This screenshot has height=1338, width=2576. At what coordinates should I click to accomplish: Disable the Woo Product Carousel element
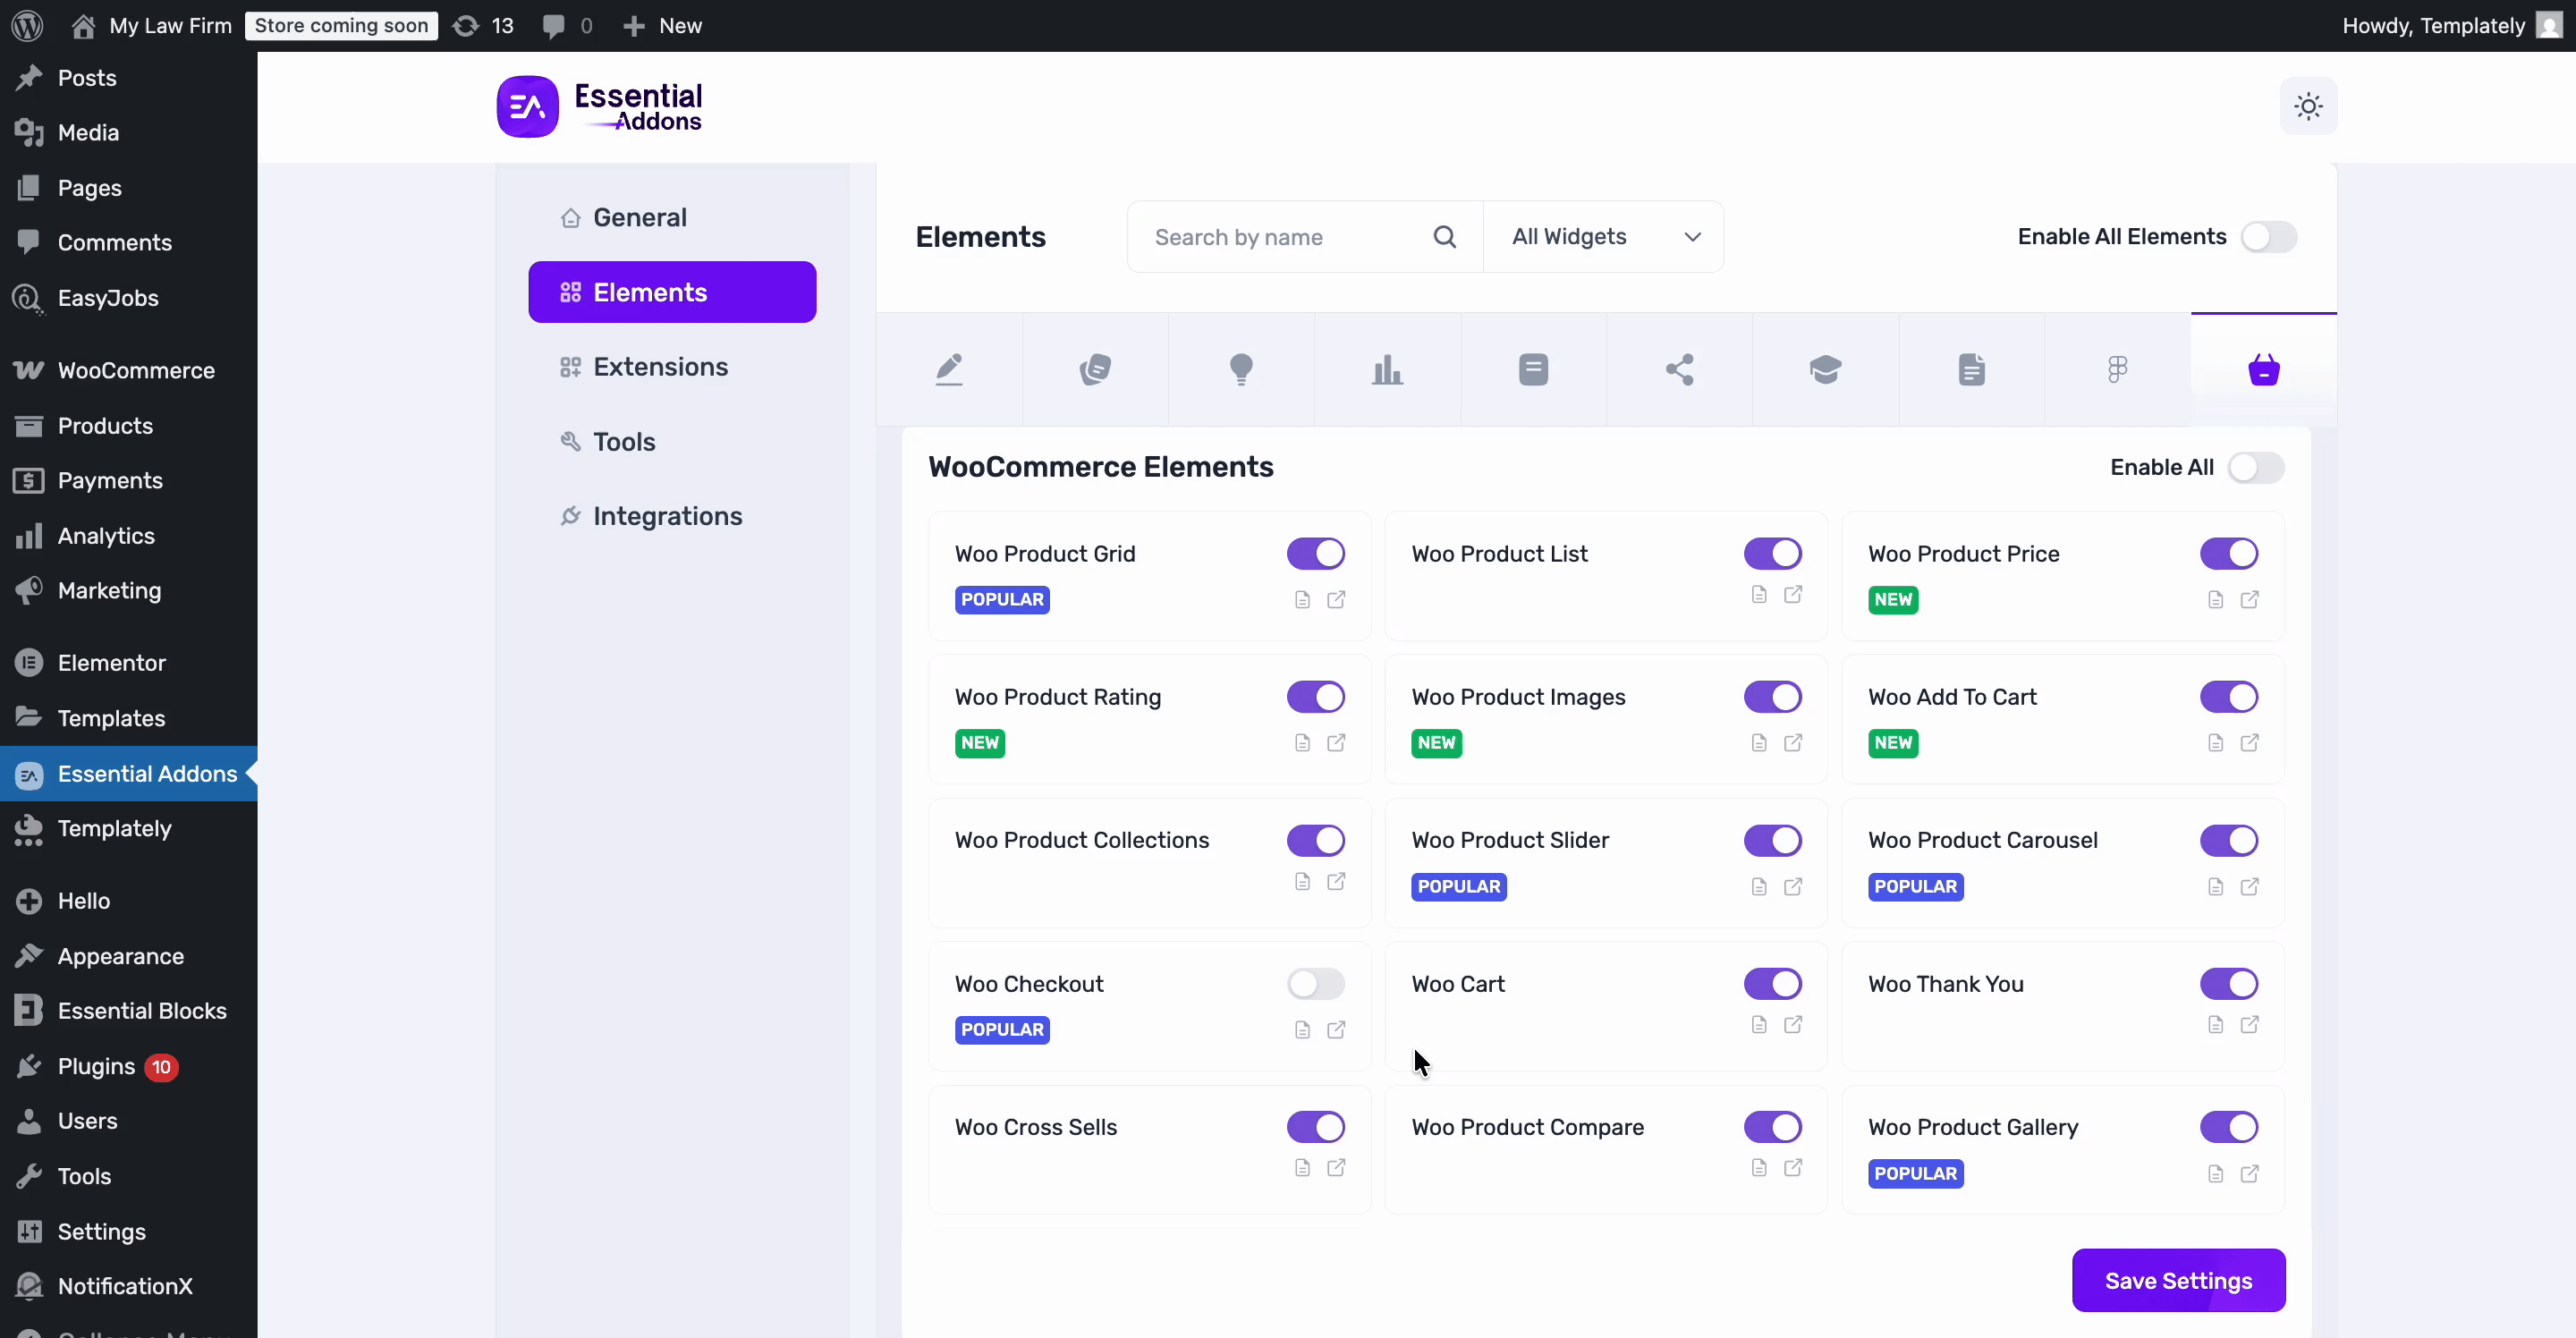2228,840
